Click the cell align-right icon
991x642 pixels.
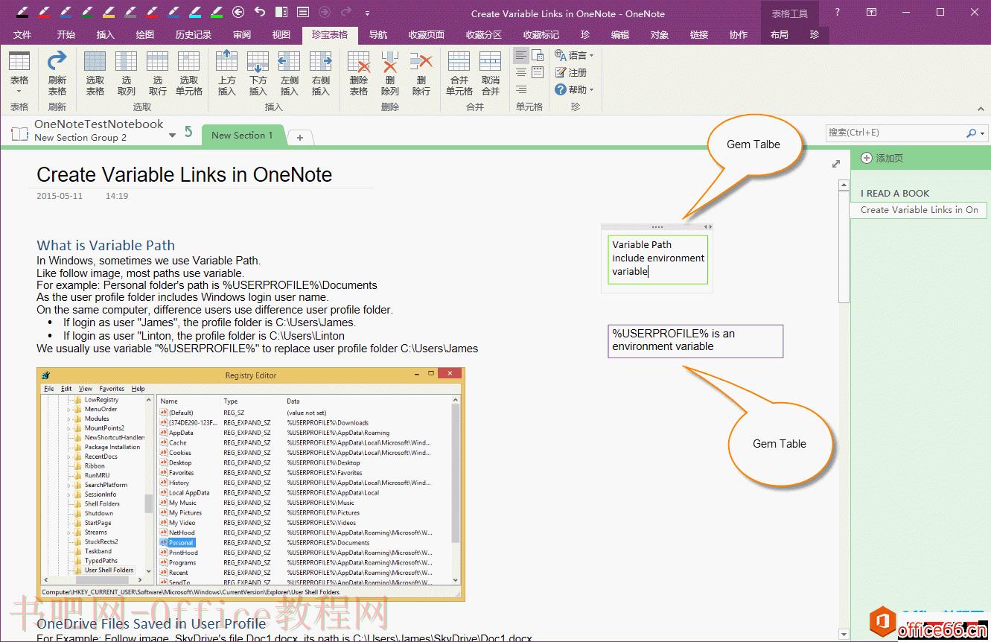[521, 89]
